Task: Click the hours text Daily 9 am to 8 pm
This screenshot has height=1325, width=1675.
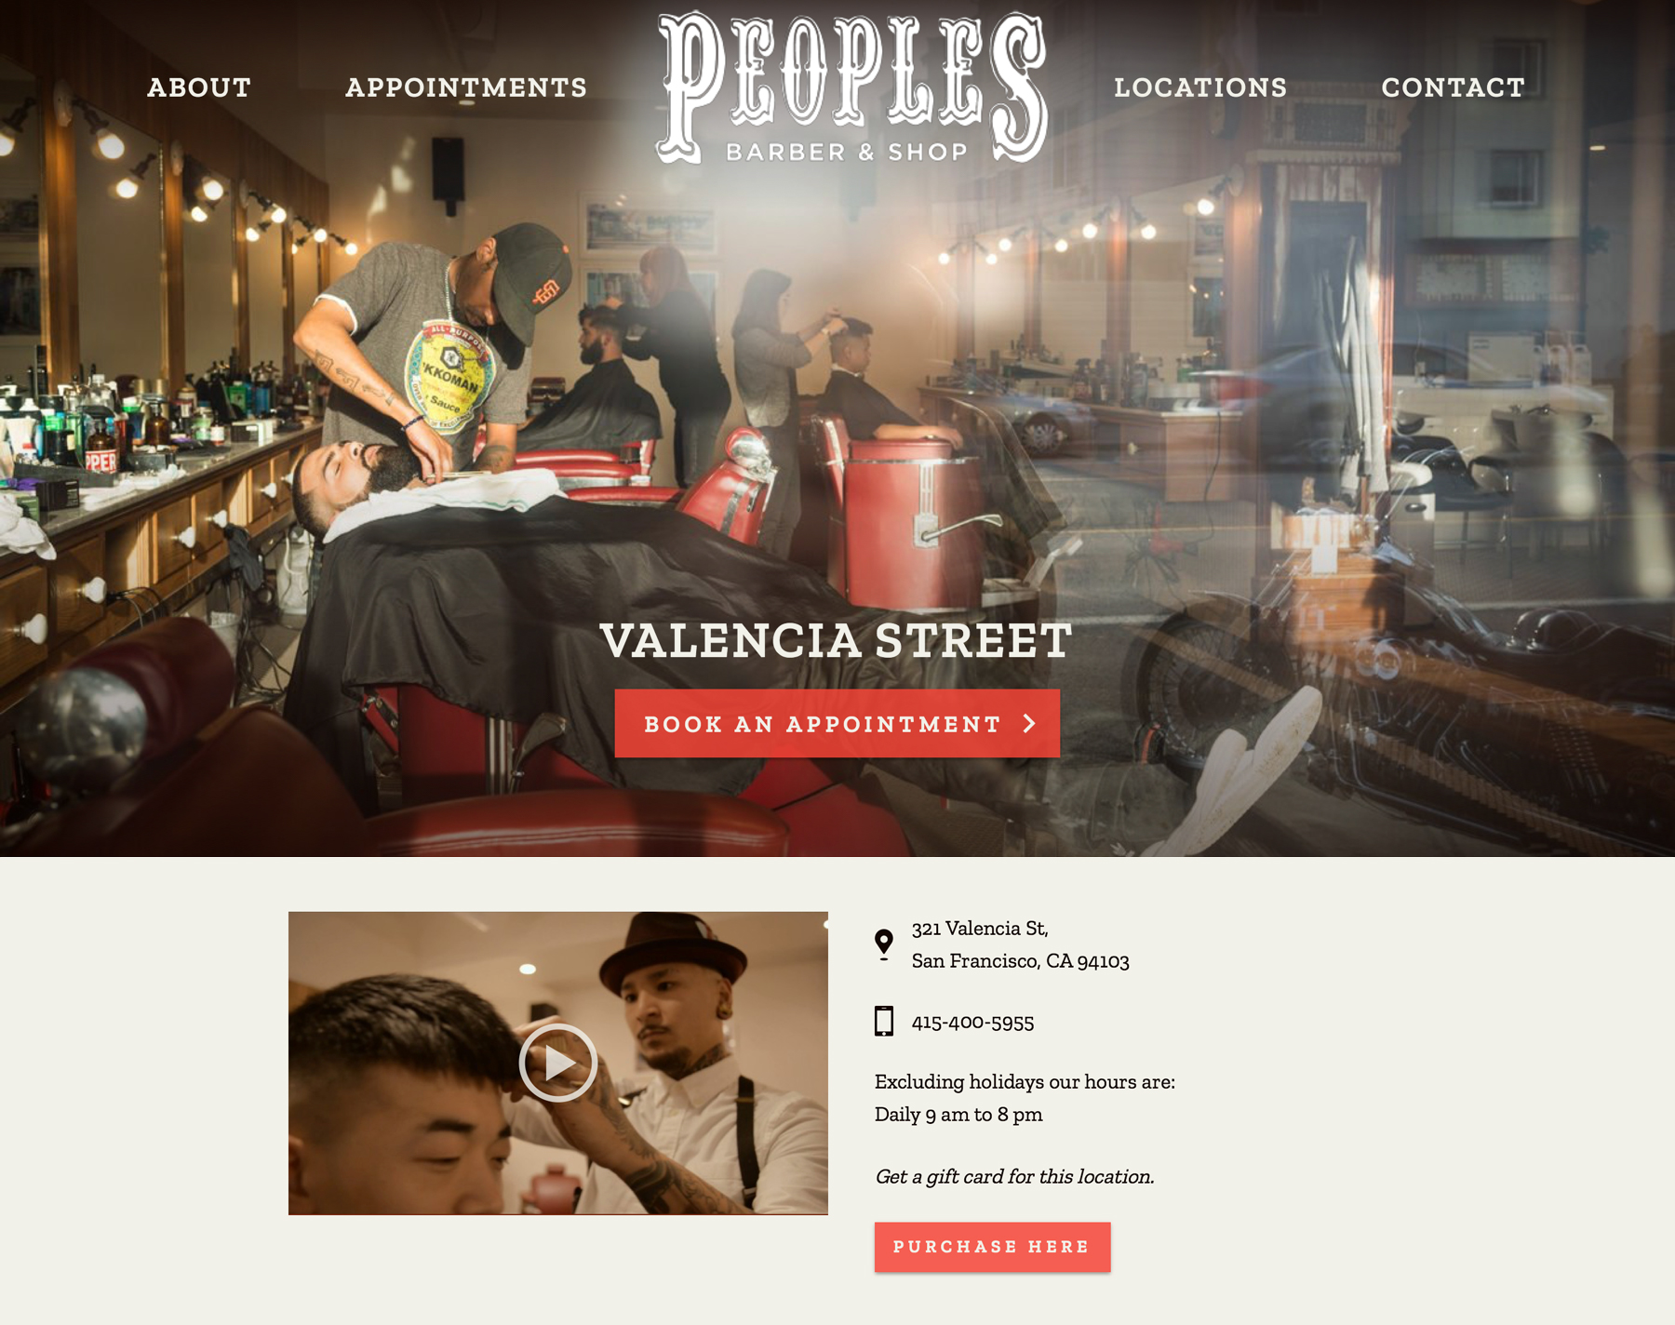Action: pos(958,1115)
